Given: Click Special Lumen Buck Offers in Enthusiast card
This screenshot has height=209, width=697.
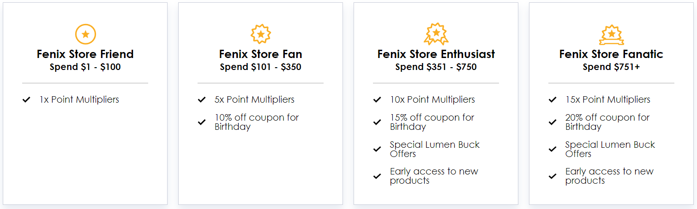Looking at the screenshot, I should click(x=435, y=149).
